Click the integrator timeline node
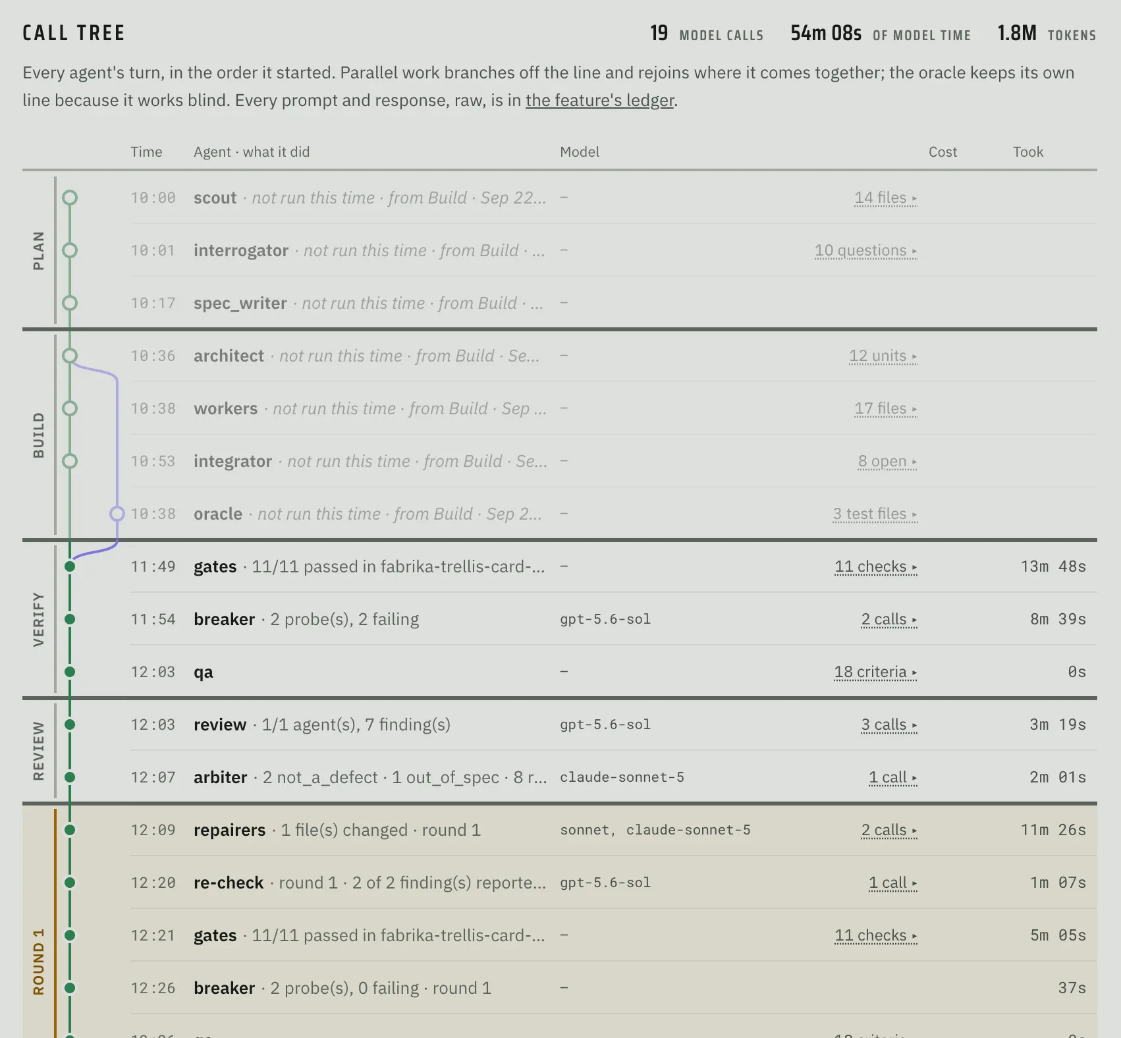This screenshot has height=1038, width=1121. click(70, 461)
